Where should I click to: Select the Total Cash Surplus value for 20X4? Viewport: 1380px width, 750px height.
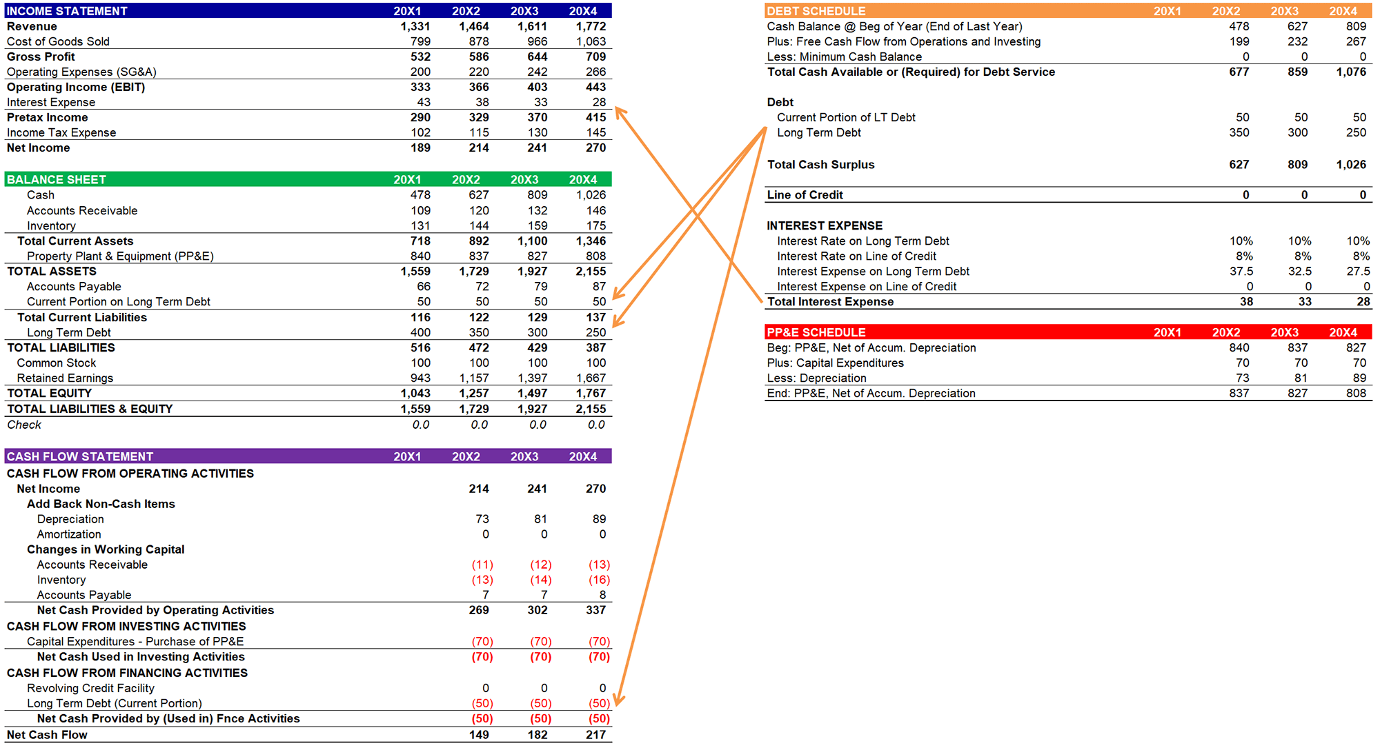pyautogui.click(x=1352, y=164)
